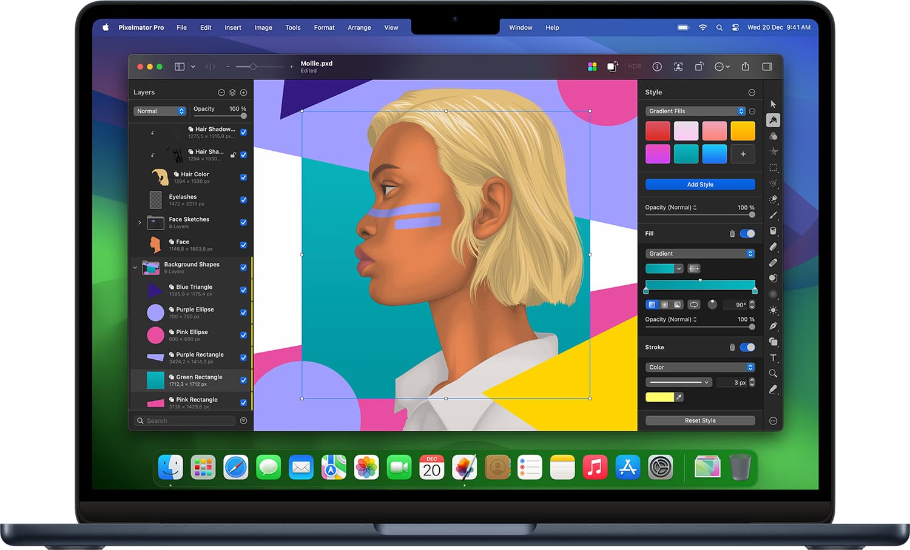This screenshot has width=910, height=550.
Task: Select the Type text tool
Action: (x=773, y=357)
